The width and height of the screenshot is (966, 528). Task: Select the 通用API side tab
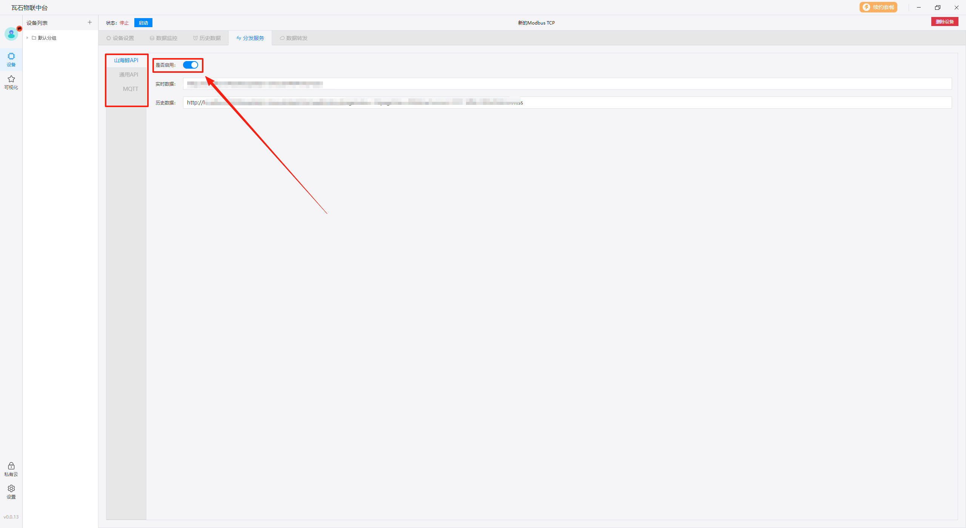point(128,75)
